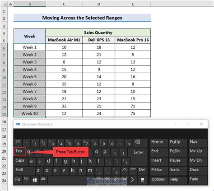Click the PgDn key
Image resolution: width=214 pixels, height=191 pixels.
[x=177, y=152]
